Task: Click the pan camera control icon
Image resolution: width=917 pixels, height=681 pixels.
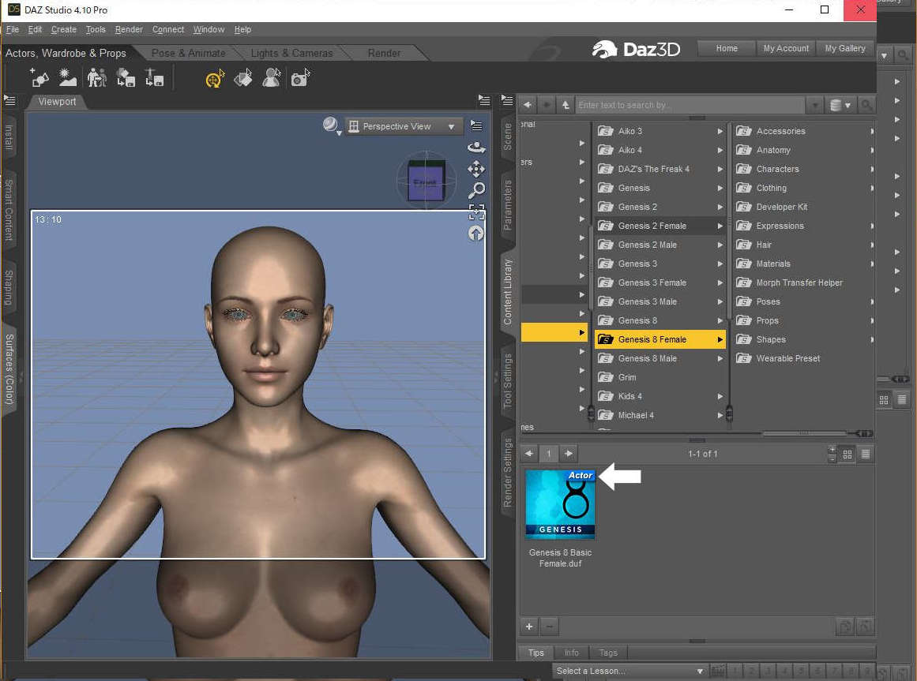Action: [476, 170]
